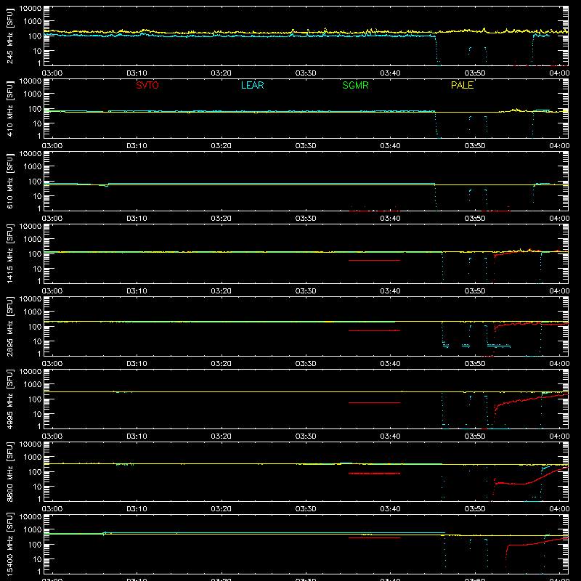This screenshot has height=581, width=581.
Task: Select the 4995 MHz [SFU] axis title
Action: point(10,399)
